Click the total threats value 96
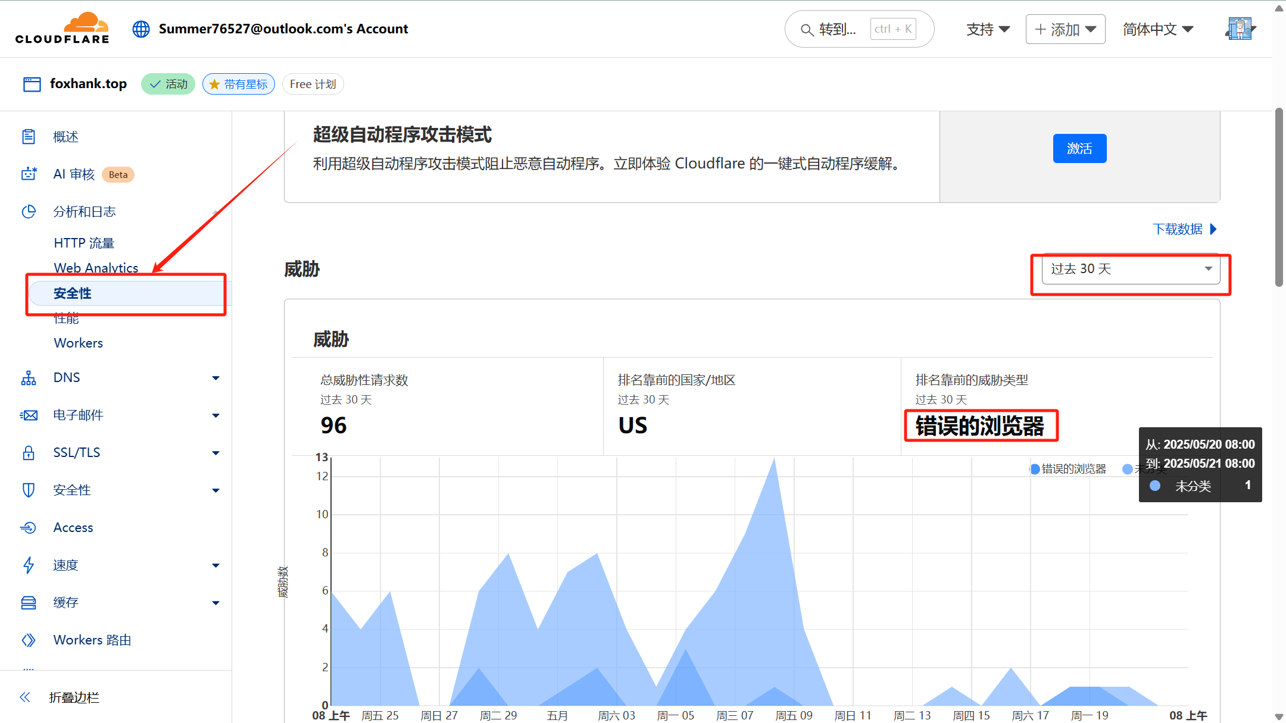The width and height of the screenshot is (1286, 723). [333, 425]
